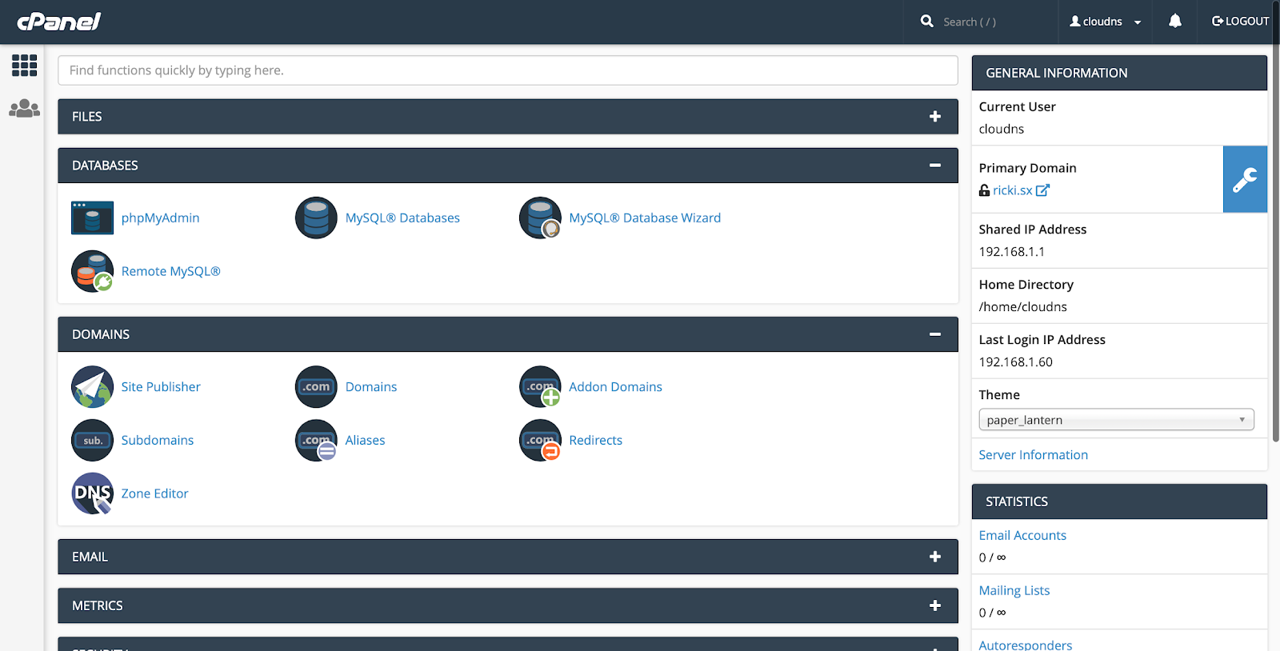Expand the FILES section

click(x=934, y=117)
